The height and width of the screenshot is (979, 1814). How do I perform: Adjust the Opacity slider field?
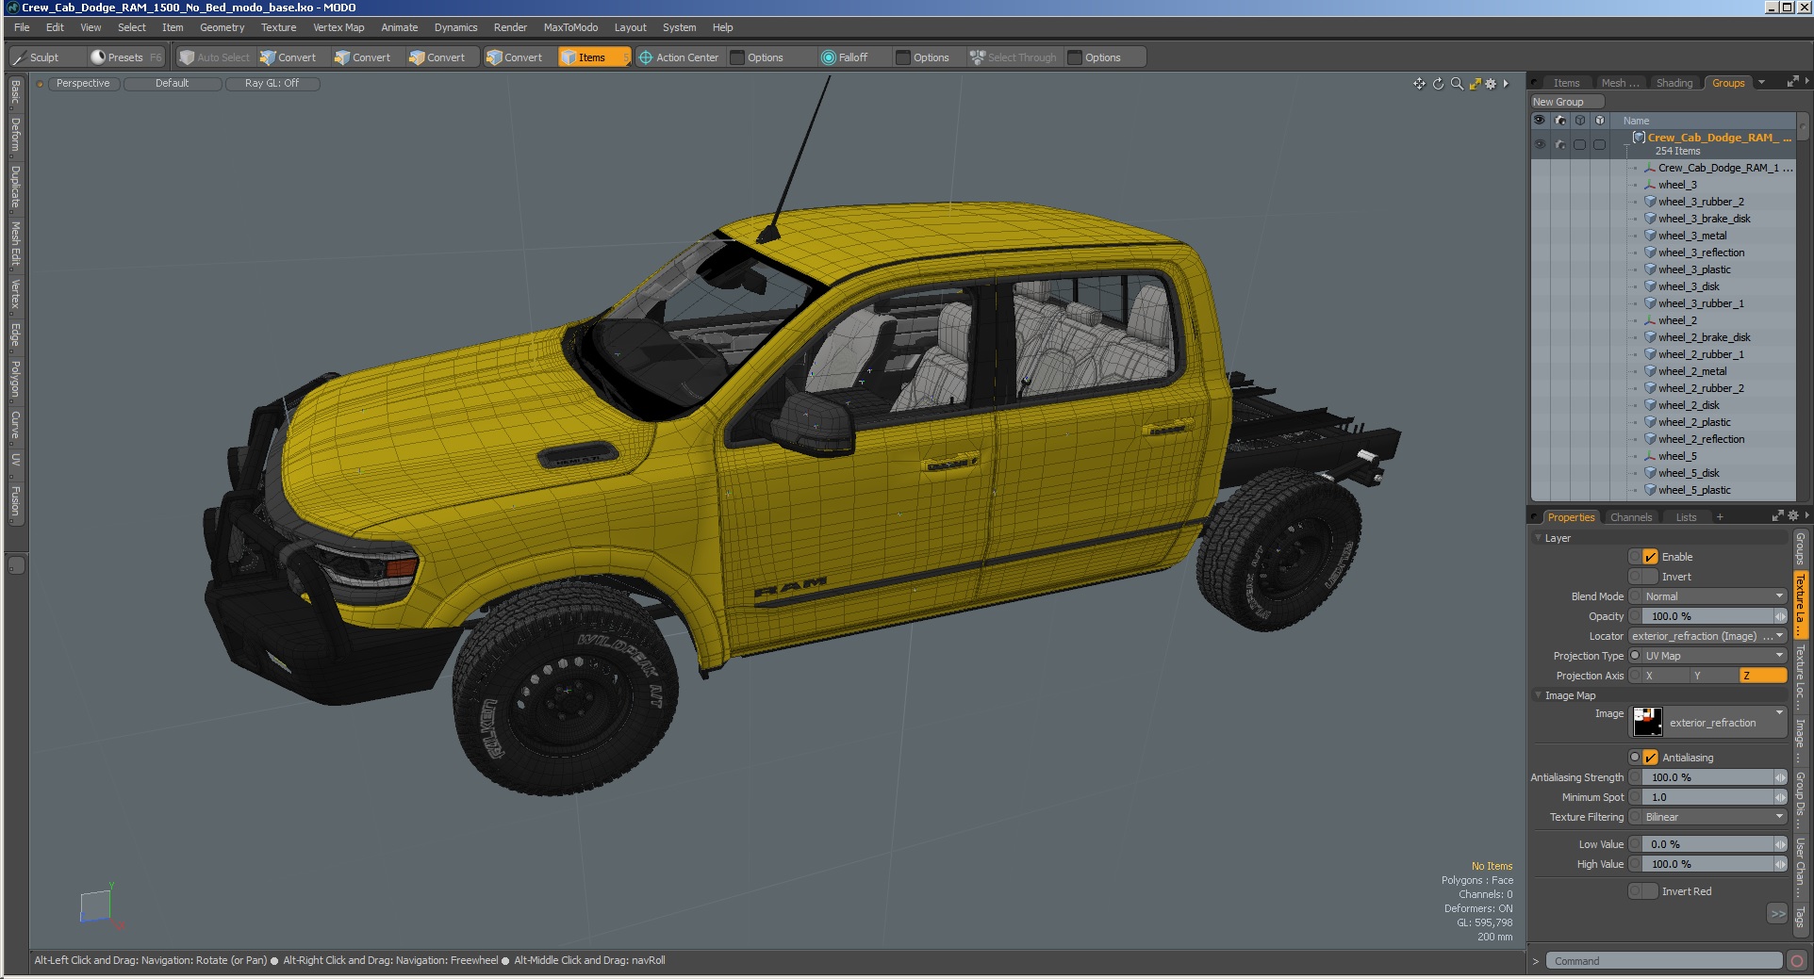click(x=1714, y=616)
